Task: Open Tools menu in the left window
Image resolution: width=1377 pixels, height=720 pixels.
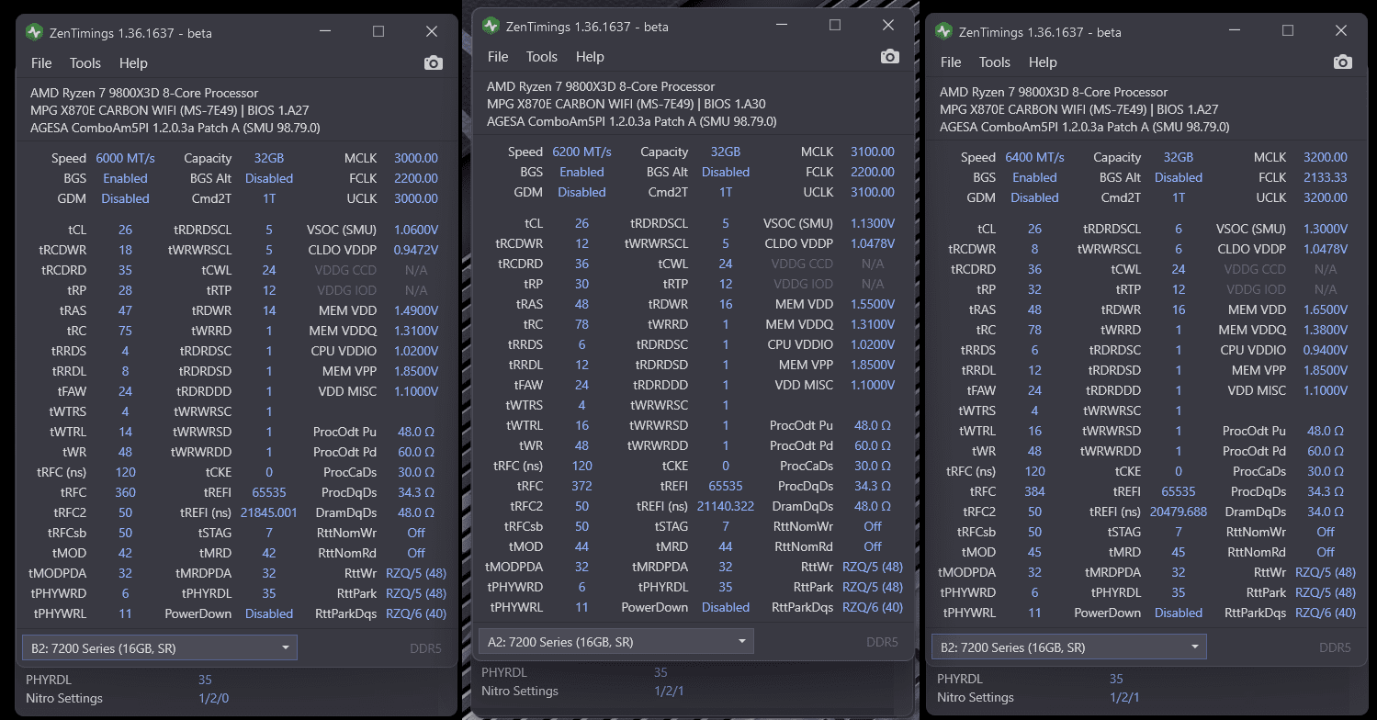Action: pos(85,63)
